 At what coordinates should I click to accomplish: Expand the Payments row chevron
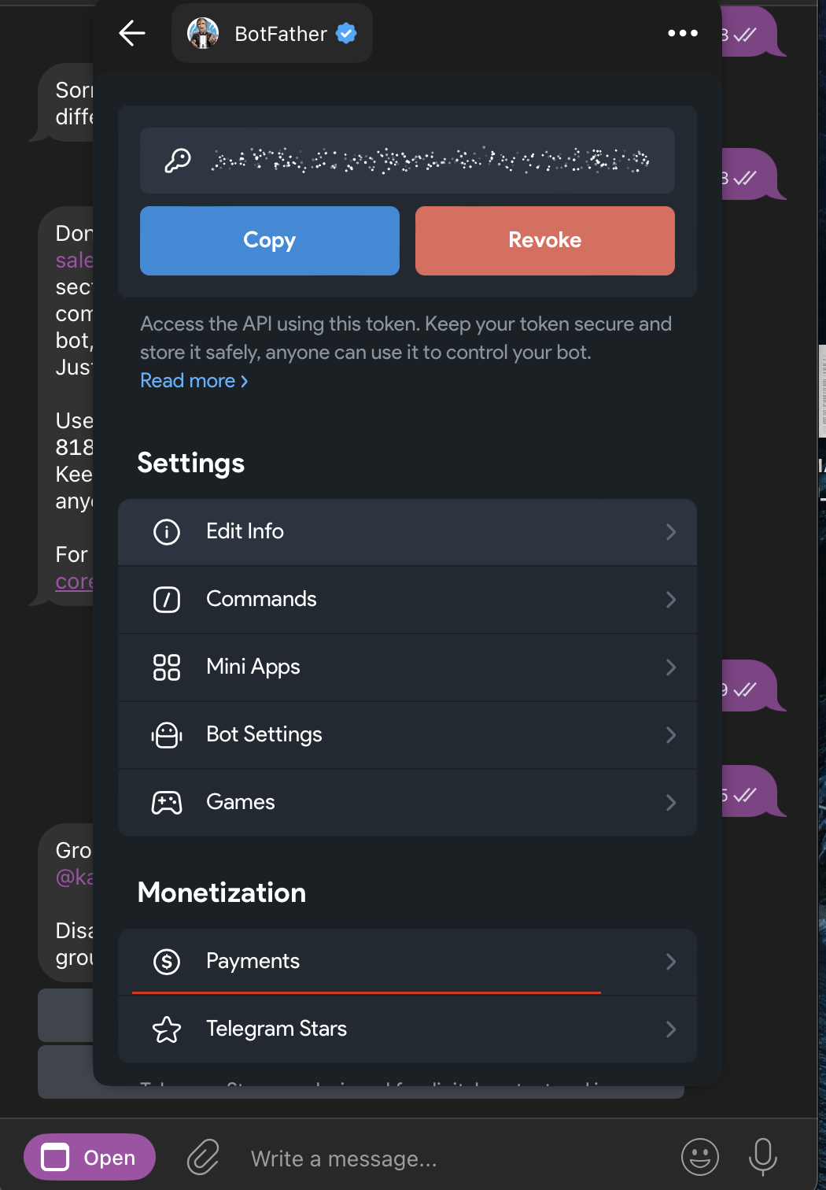coord(670,962)
